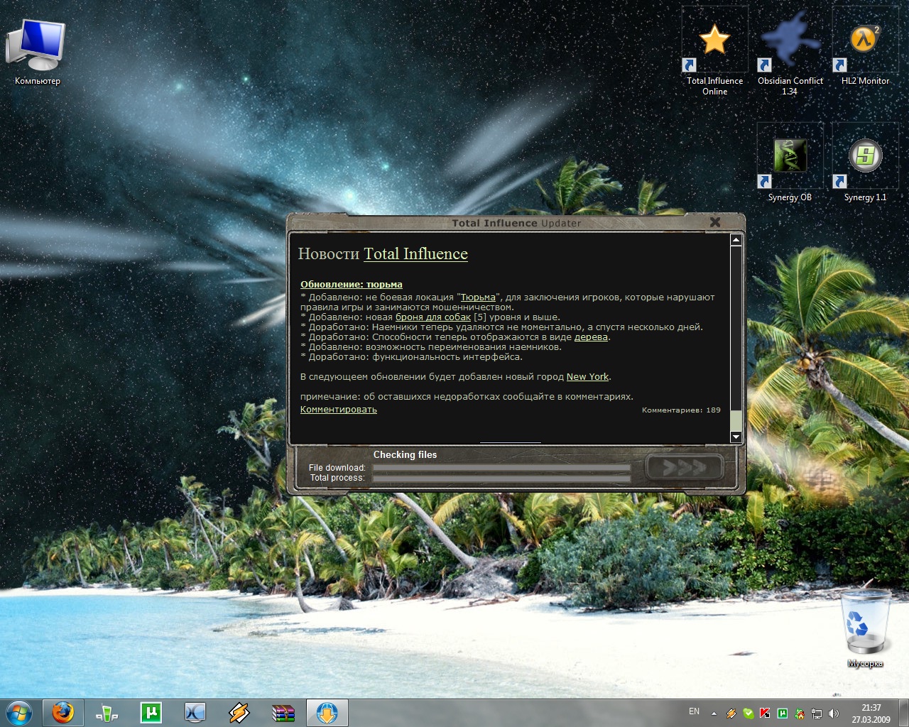Open Firefox from the taskbar
The height and width of the screenshot is (727, 909).
(x=63, y=712)
